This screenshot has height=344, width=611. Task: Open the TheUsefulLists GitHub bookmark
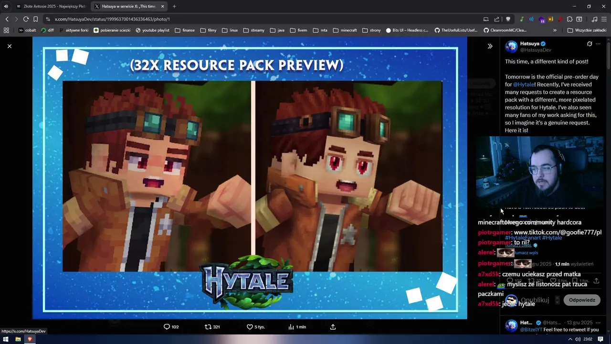pos(456,30)
